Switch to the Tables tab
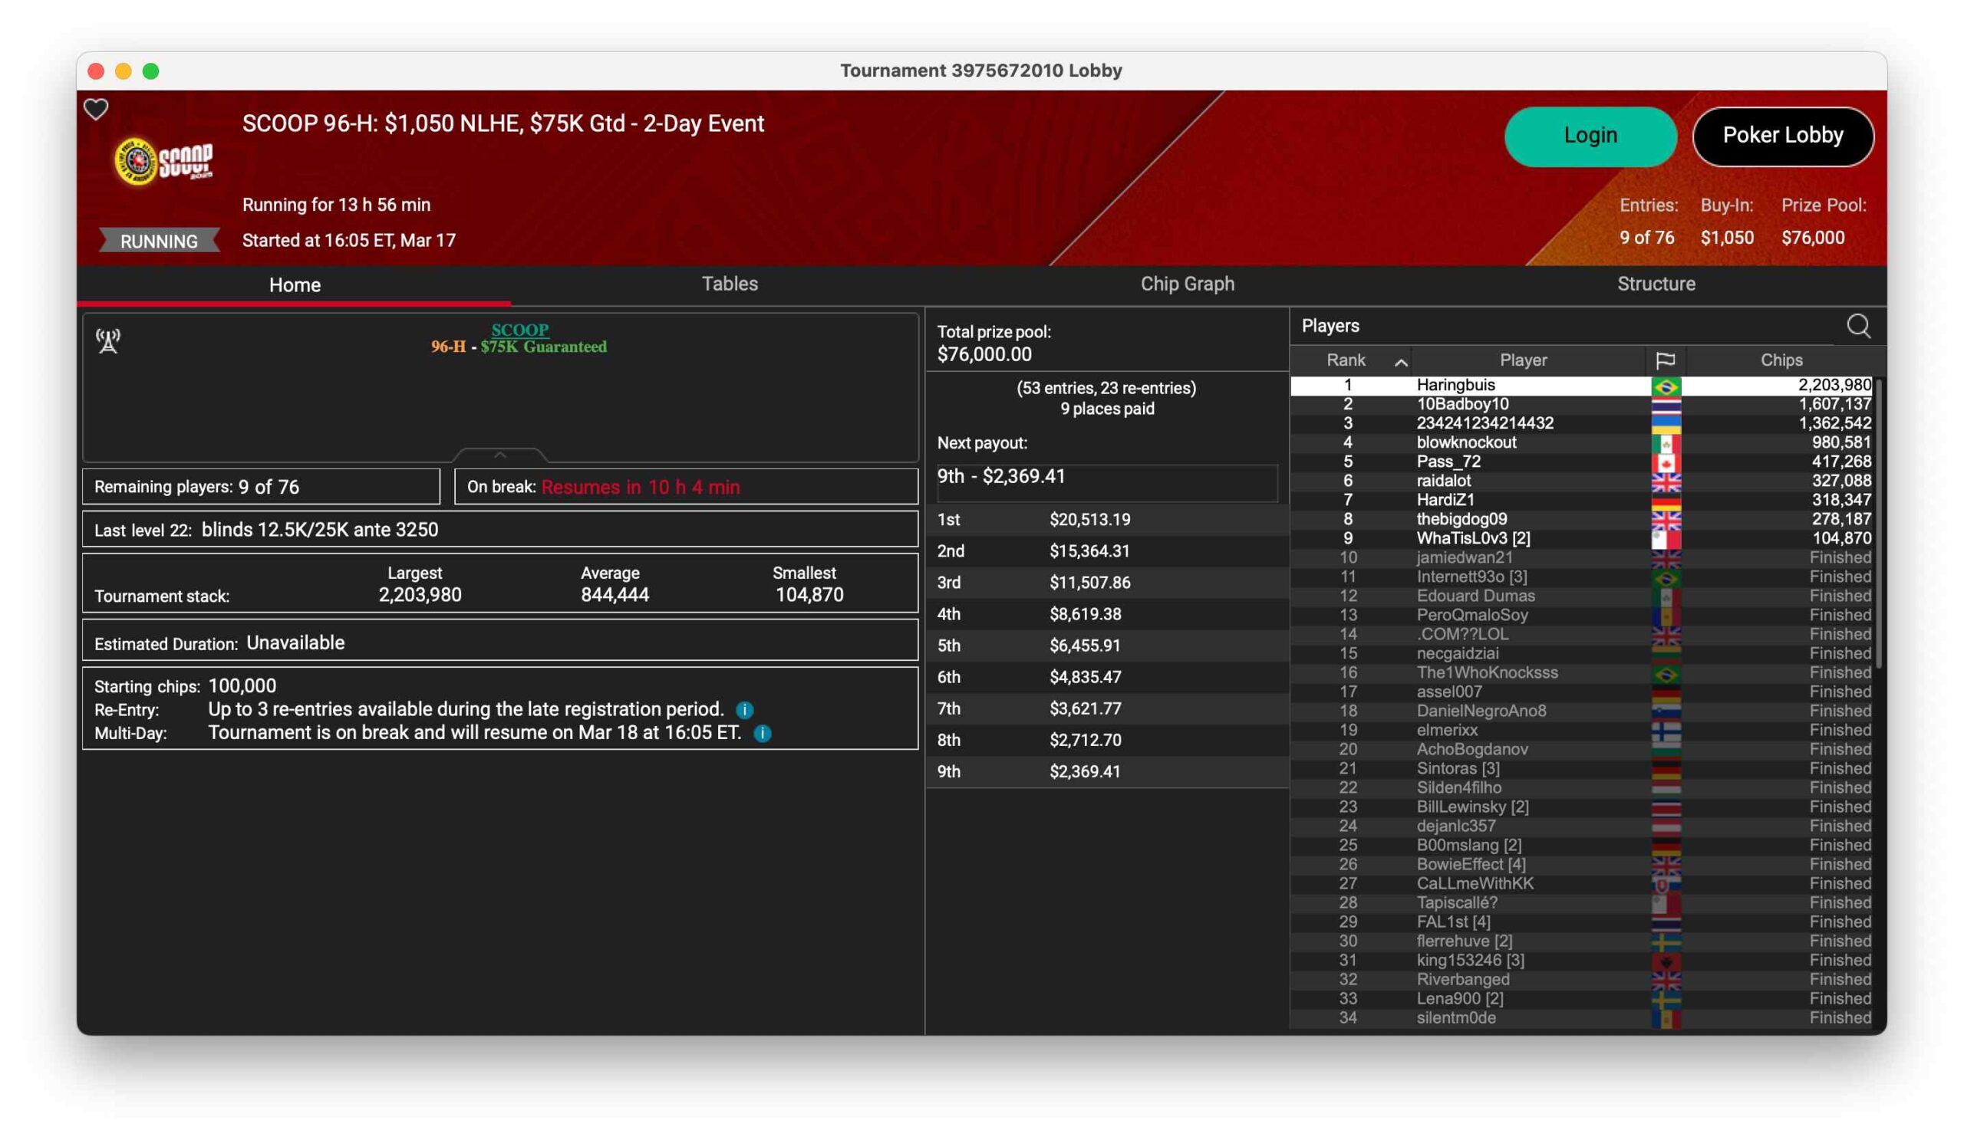This screenshot has height=1137, width=1964. (730, 284)
